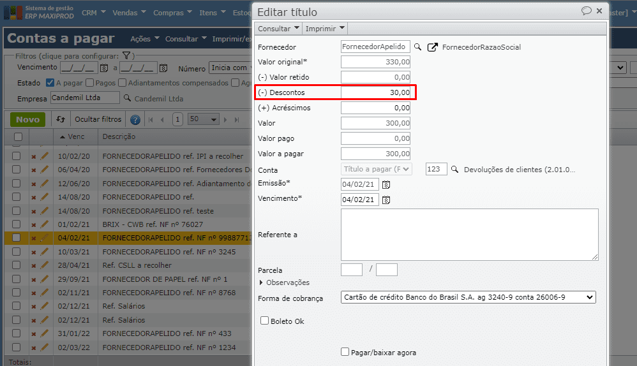The height and width of the screenshot is (366, 637).
Task: Open calendar picker for Emissão date
Action: click(386, 185)
